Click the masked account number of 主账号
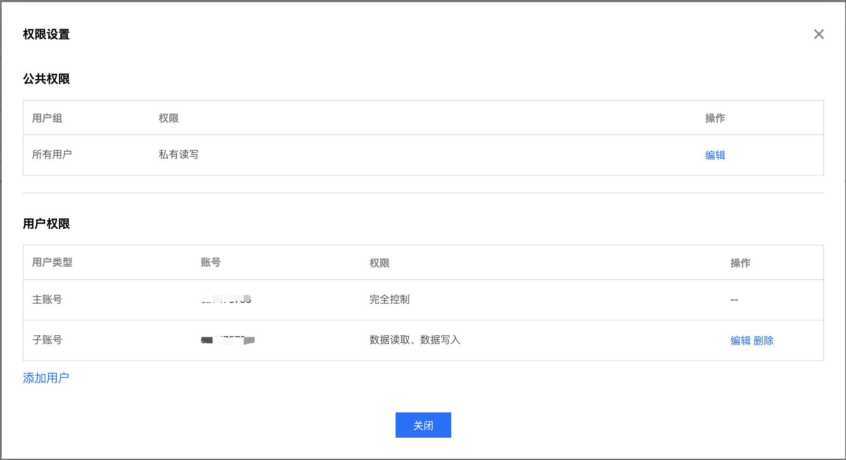Screen dimensions: 846x460 (226, 299)
